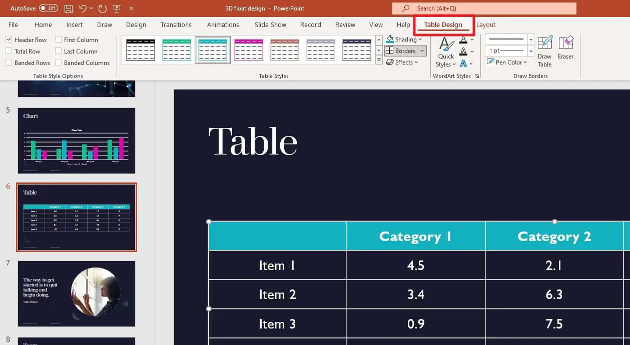Open the Record tab
This screenshot has width=630, height=345.
[x=311, y=24]
